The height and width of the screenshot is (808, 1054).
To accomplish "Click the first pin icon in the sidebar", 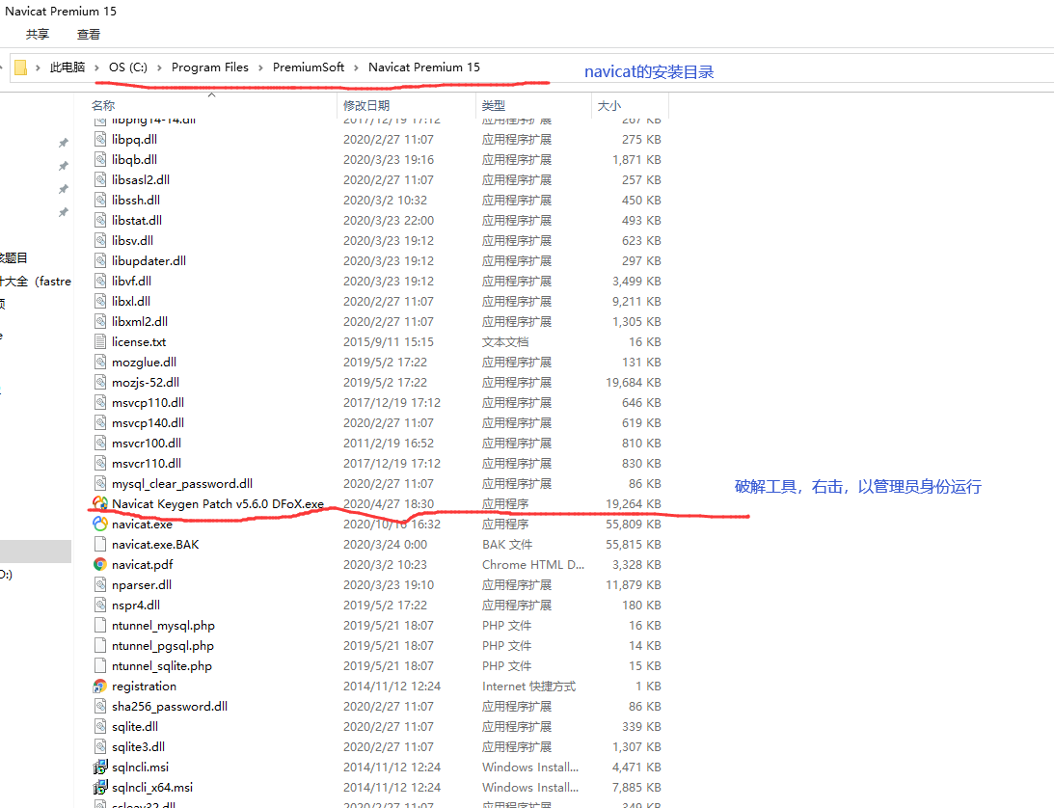I will (x=64, y=143).
